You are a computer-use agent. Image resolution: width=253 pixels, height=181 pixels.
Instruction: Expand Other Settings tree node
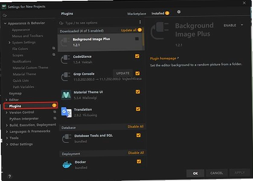[7, 145]
